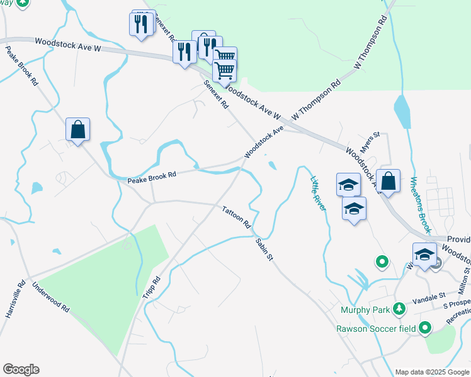Click the upper-left restaurant marker near Senexet Rd

pos(142,26)
